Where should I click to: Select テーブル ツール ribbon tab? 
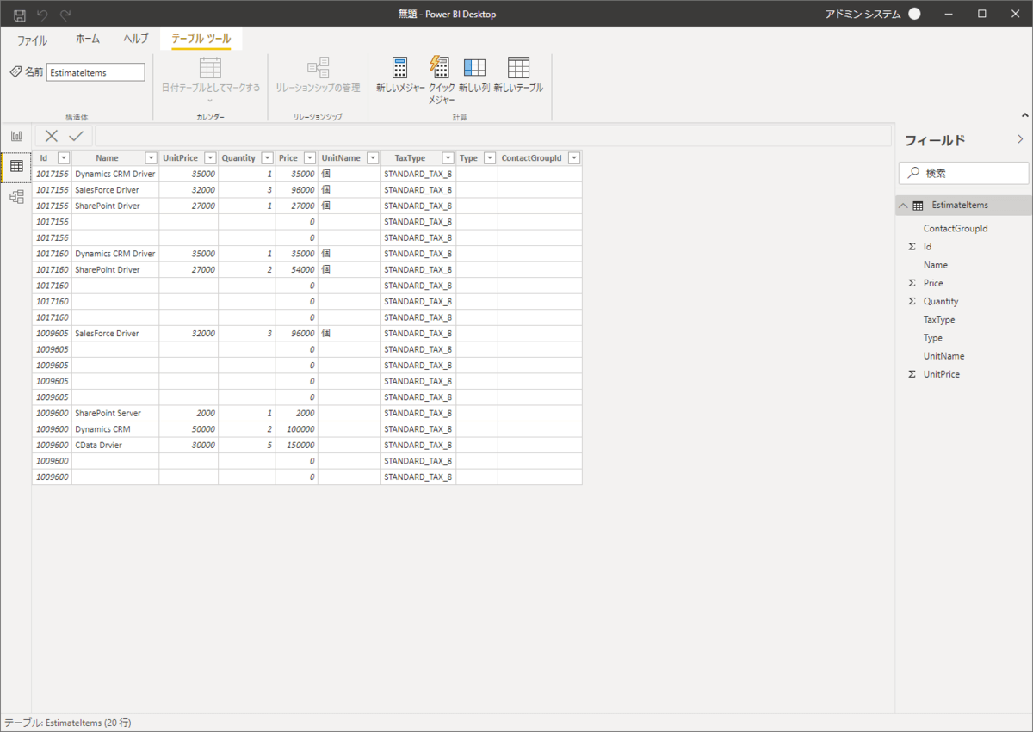201,39
